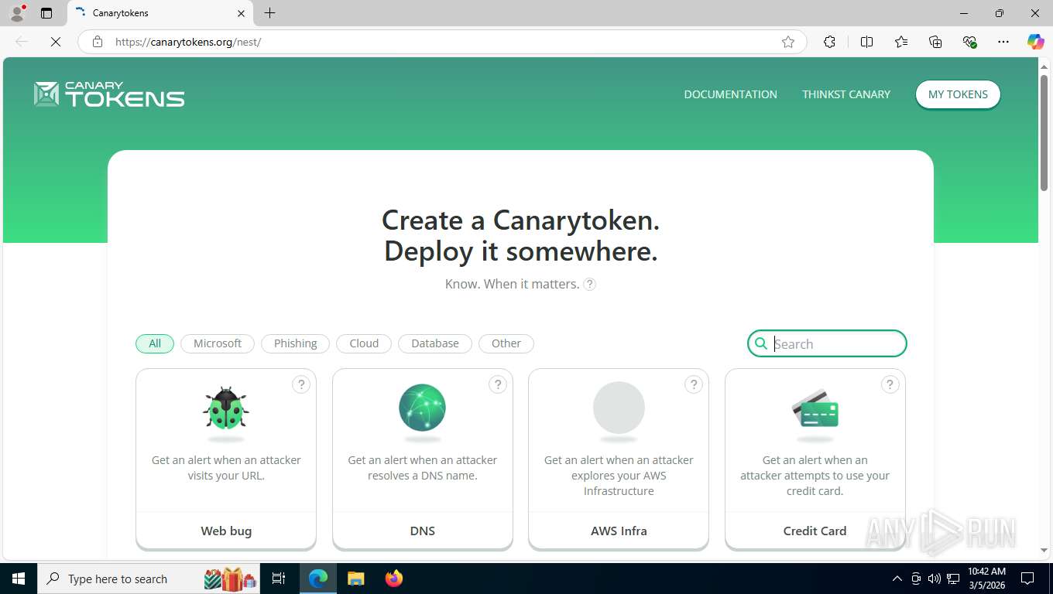The height and width of the screenshot is (594, 1053).
Task: Open Copilot sidebar
Action: (x=1036, y=42)
